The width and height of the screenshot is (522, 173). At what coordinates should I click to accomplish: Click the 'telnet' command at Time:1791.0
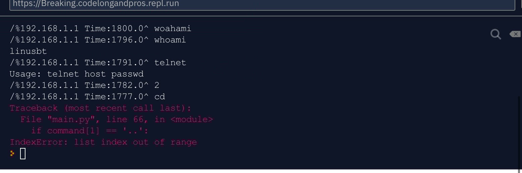(x=170, y=63)
